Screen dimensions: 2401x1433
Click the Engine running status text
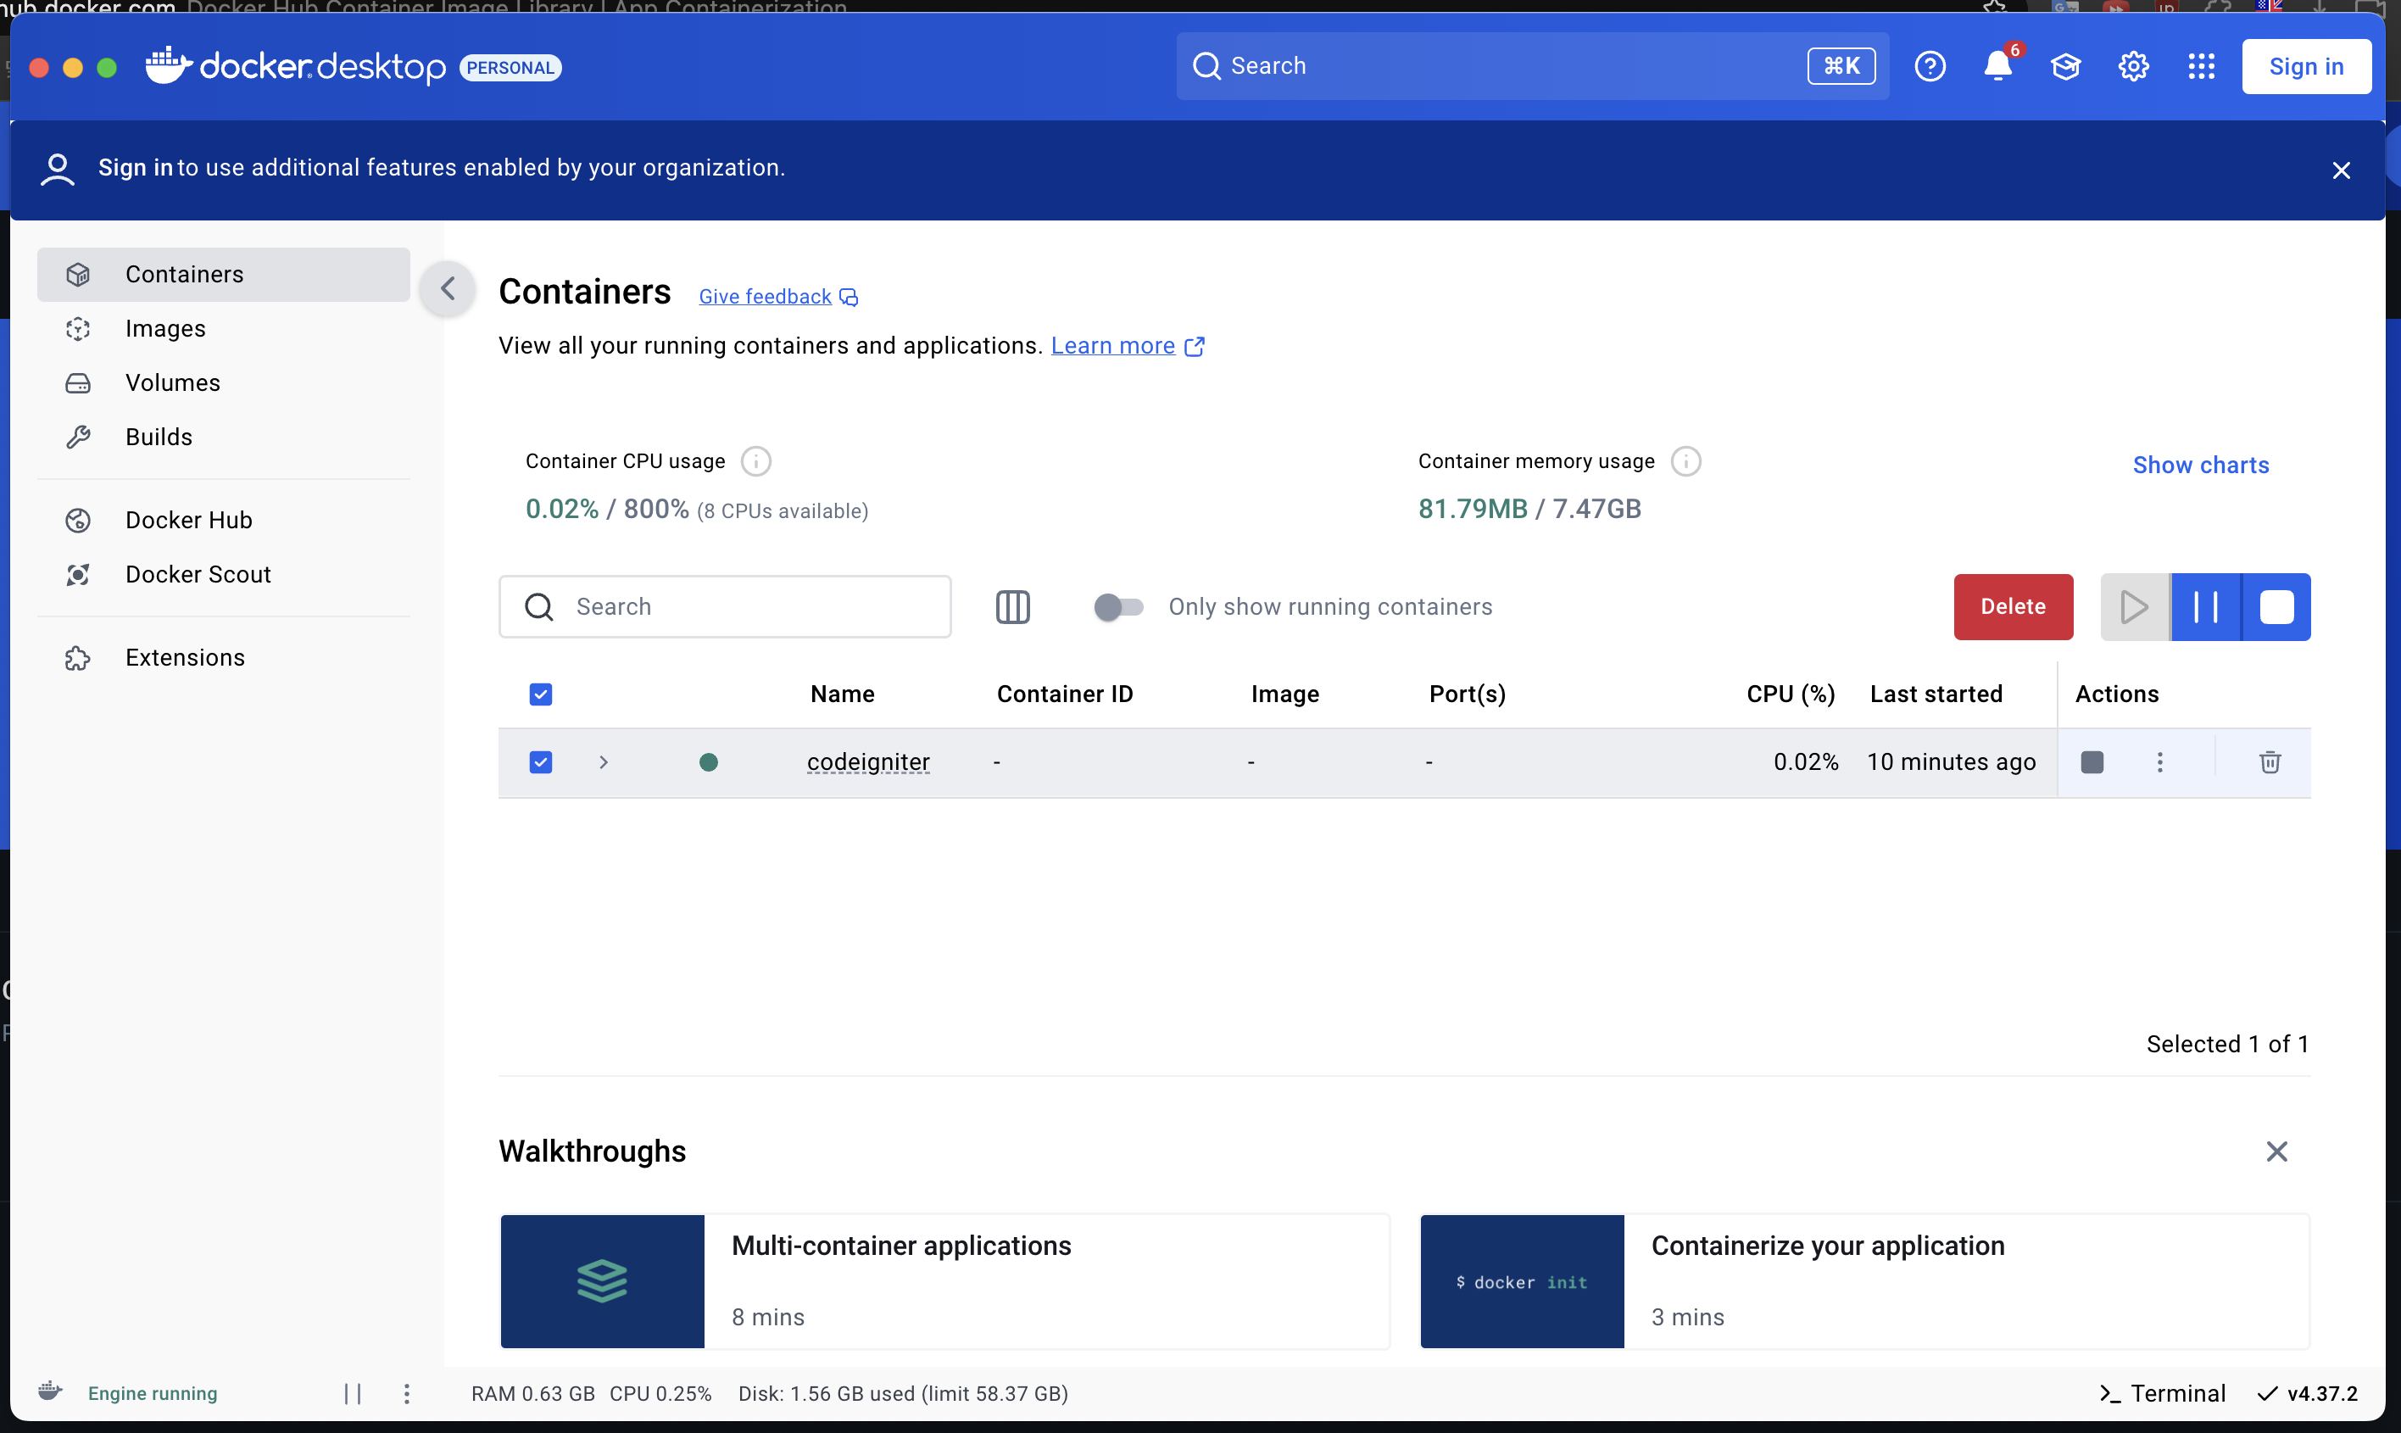pos(153,1393)
